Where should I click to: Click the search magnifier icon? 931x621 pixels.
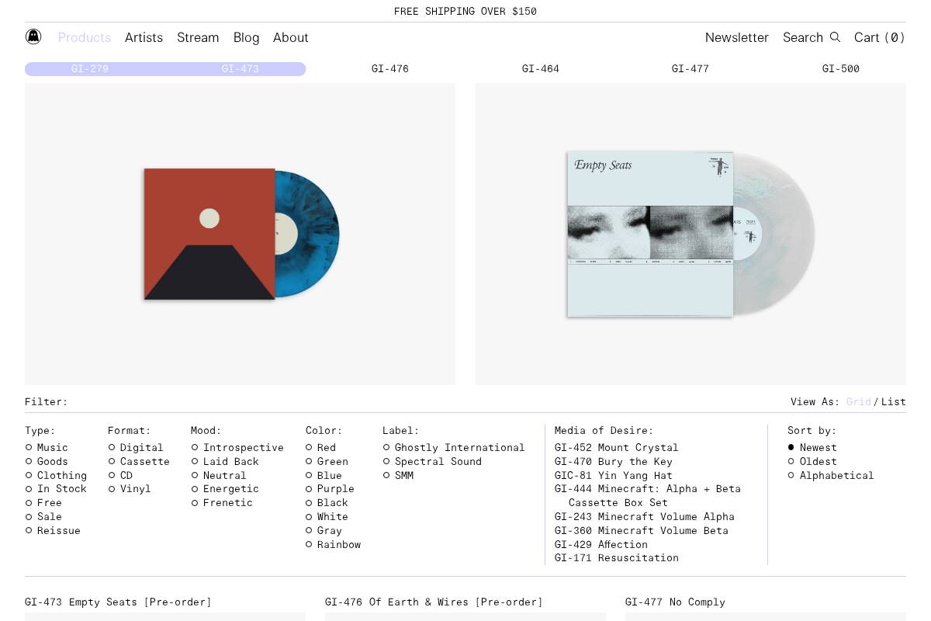coord(835,37)
